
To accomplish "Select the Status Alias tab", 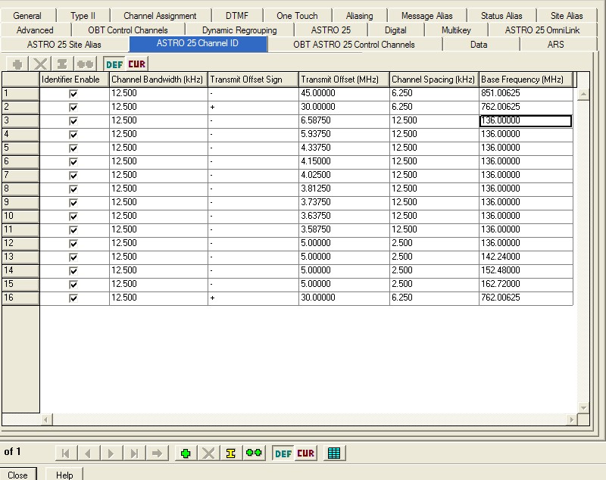I will [x=501, y=16].
